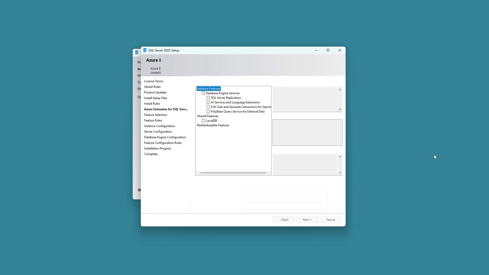
Task: Click the Next button
Action: pos(307,220)
